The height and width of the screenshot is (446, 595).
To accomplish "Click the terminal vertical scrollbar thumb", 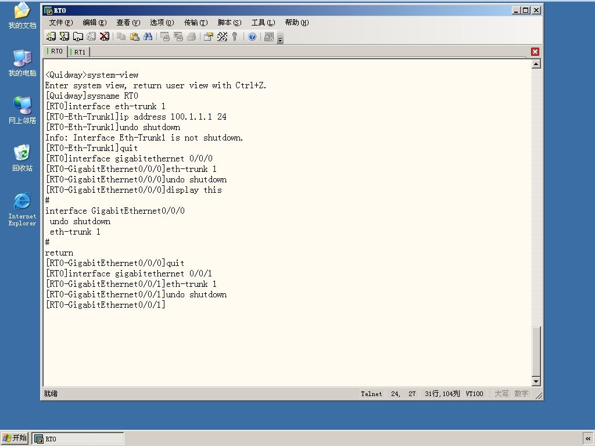I will click(x=536, y=351).
